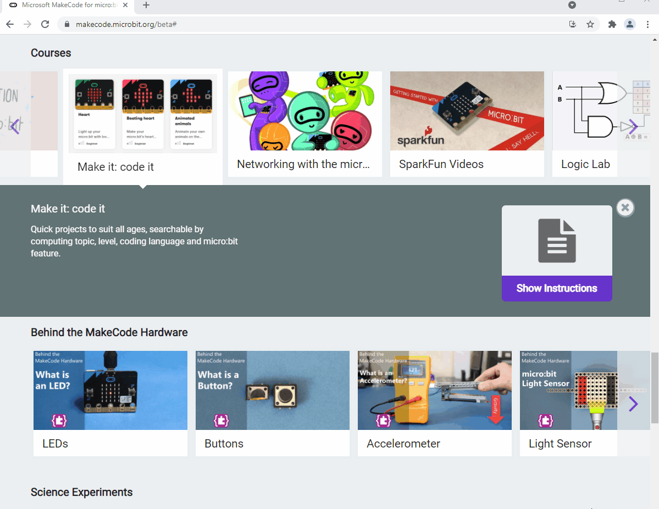The width and height of the screenshot is (659, 509).
Task: Toggle the bookmark star for this page
Action: (591, 24)
